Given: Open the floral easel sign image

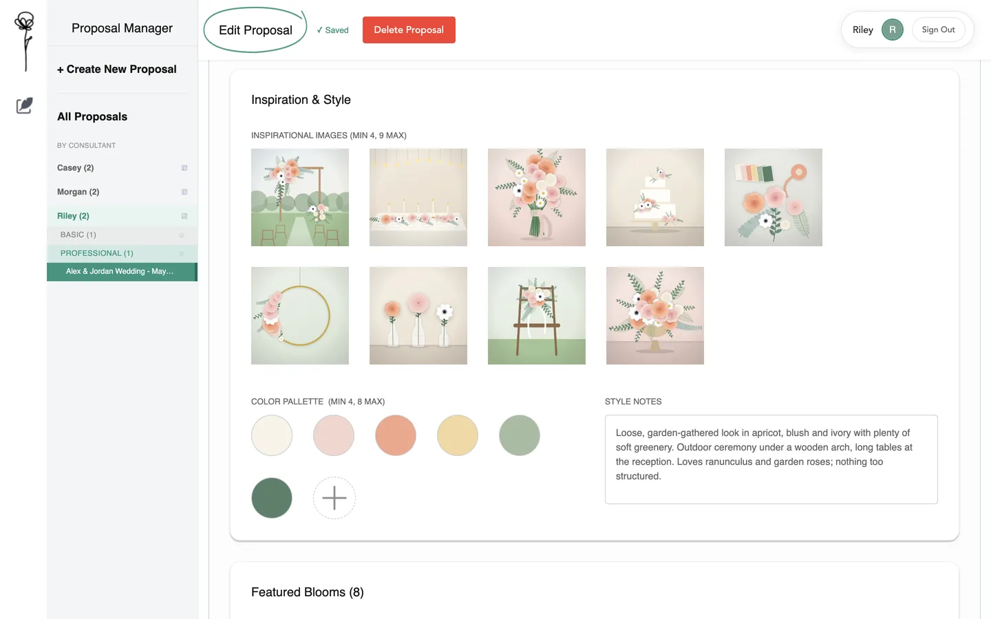Looking at the screenshot, I should (x=537, y=316).
